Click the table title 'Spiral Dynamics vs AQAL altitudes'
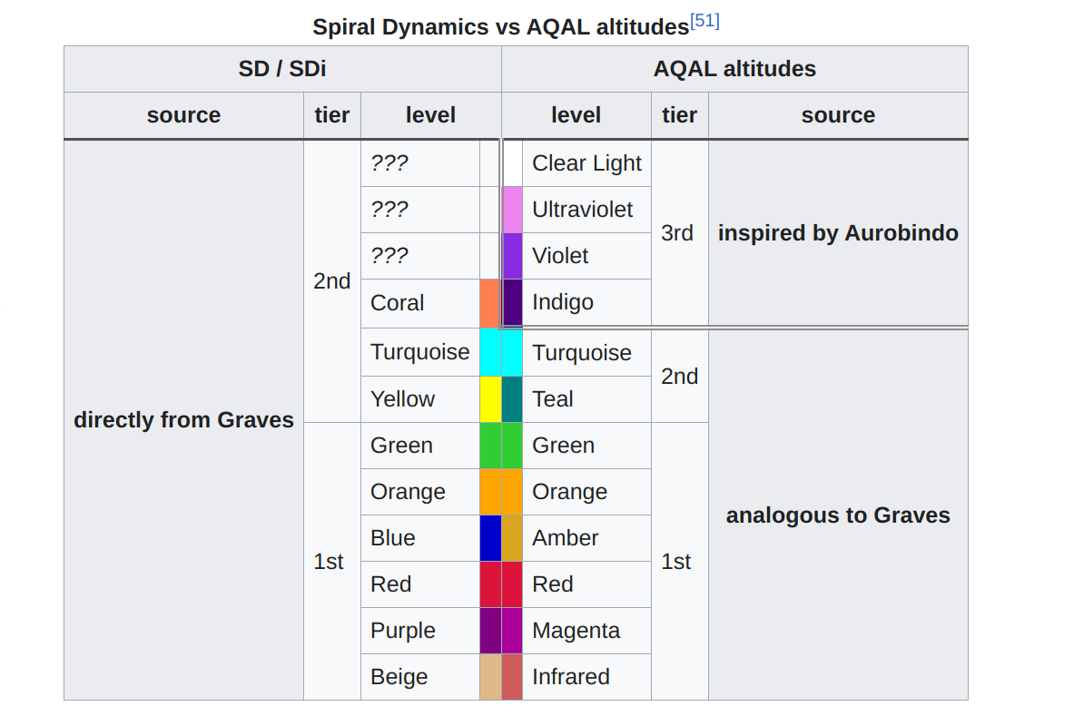 pyautogui.click(x=501, y=26)
